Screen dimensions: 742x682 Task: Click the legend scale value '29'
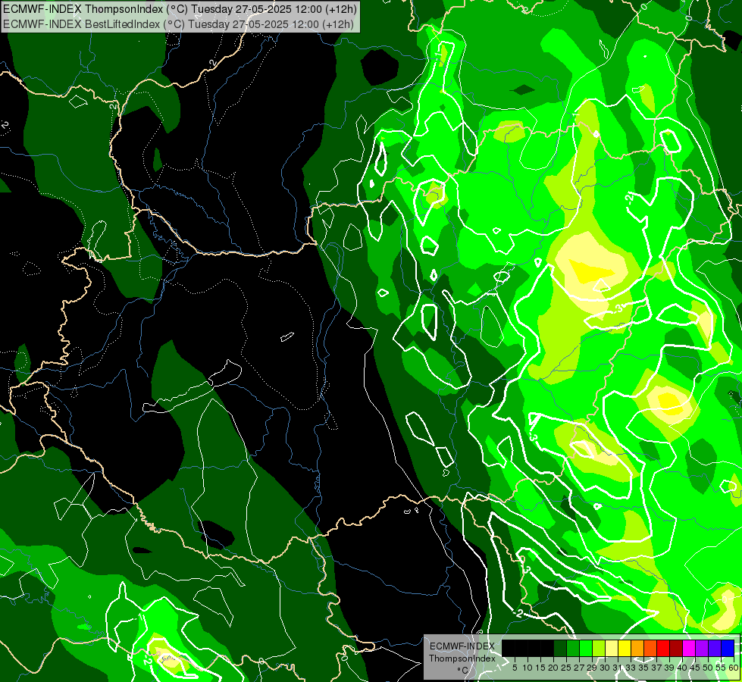(x=592, y=668)
